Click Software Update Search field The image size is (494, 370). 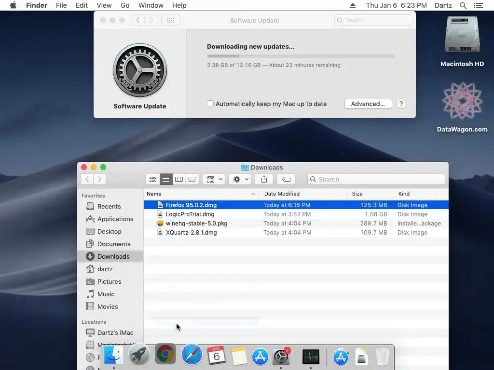point(373,20)
